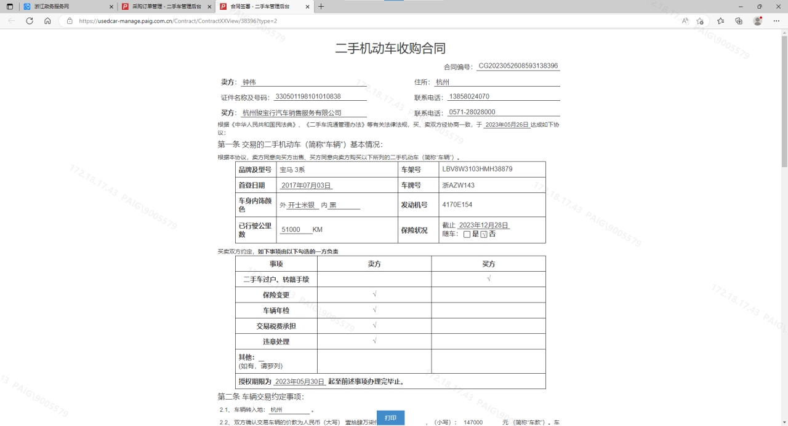Click the 卖方 column header

pyautogui.click(x=374, y=264)
